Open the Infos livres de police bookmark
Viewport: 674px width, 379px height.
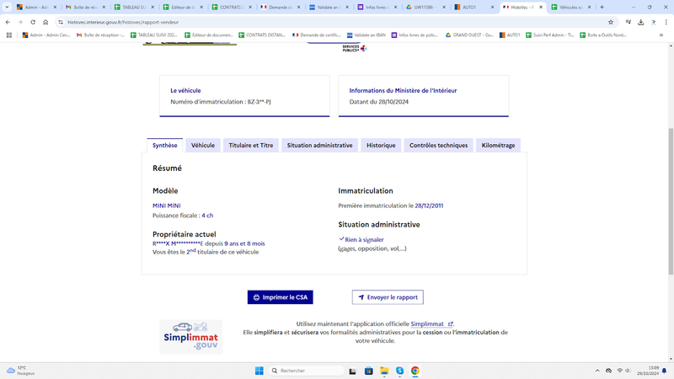tap(415, 35)
